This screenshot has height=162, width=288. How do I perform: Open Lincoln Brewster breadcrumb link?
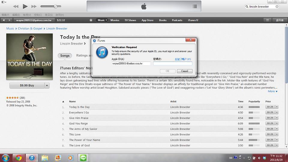[57, 29]
